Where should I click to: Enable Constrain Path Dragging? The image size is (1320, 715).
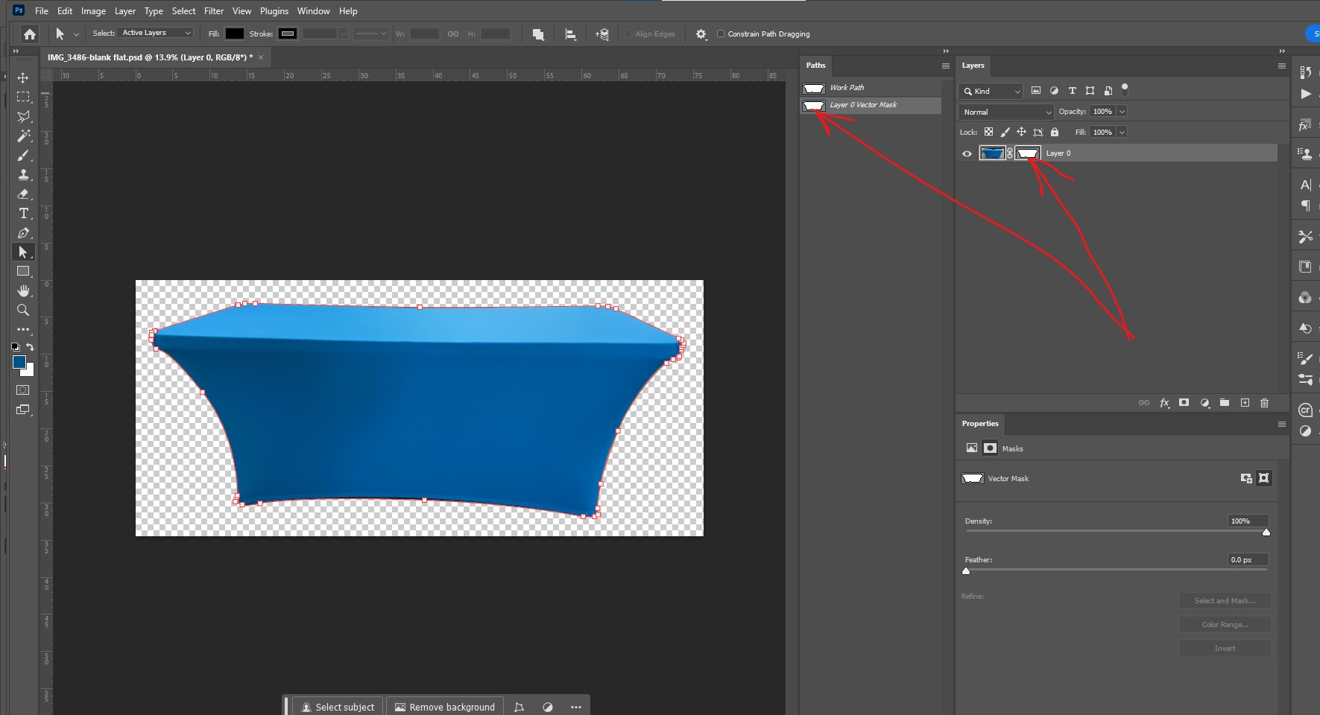721,34
